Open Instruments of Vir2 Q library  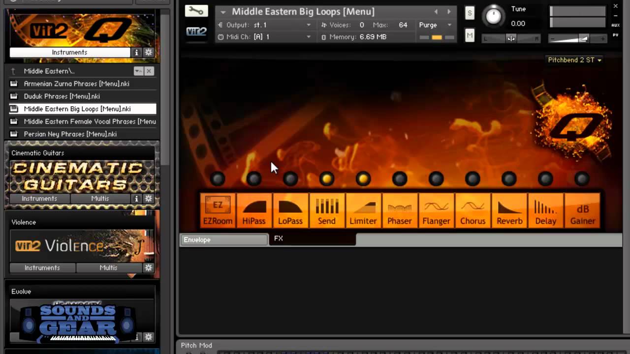pyautogui.click(x=69, y=53)
